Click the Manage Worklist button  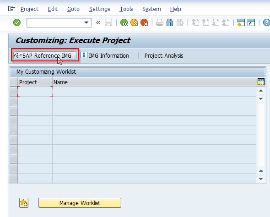coord(80,203)
